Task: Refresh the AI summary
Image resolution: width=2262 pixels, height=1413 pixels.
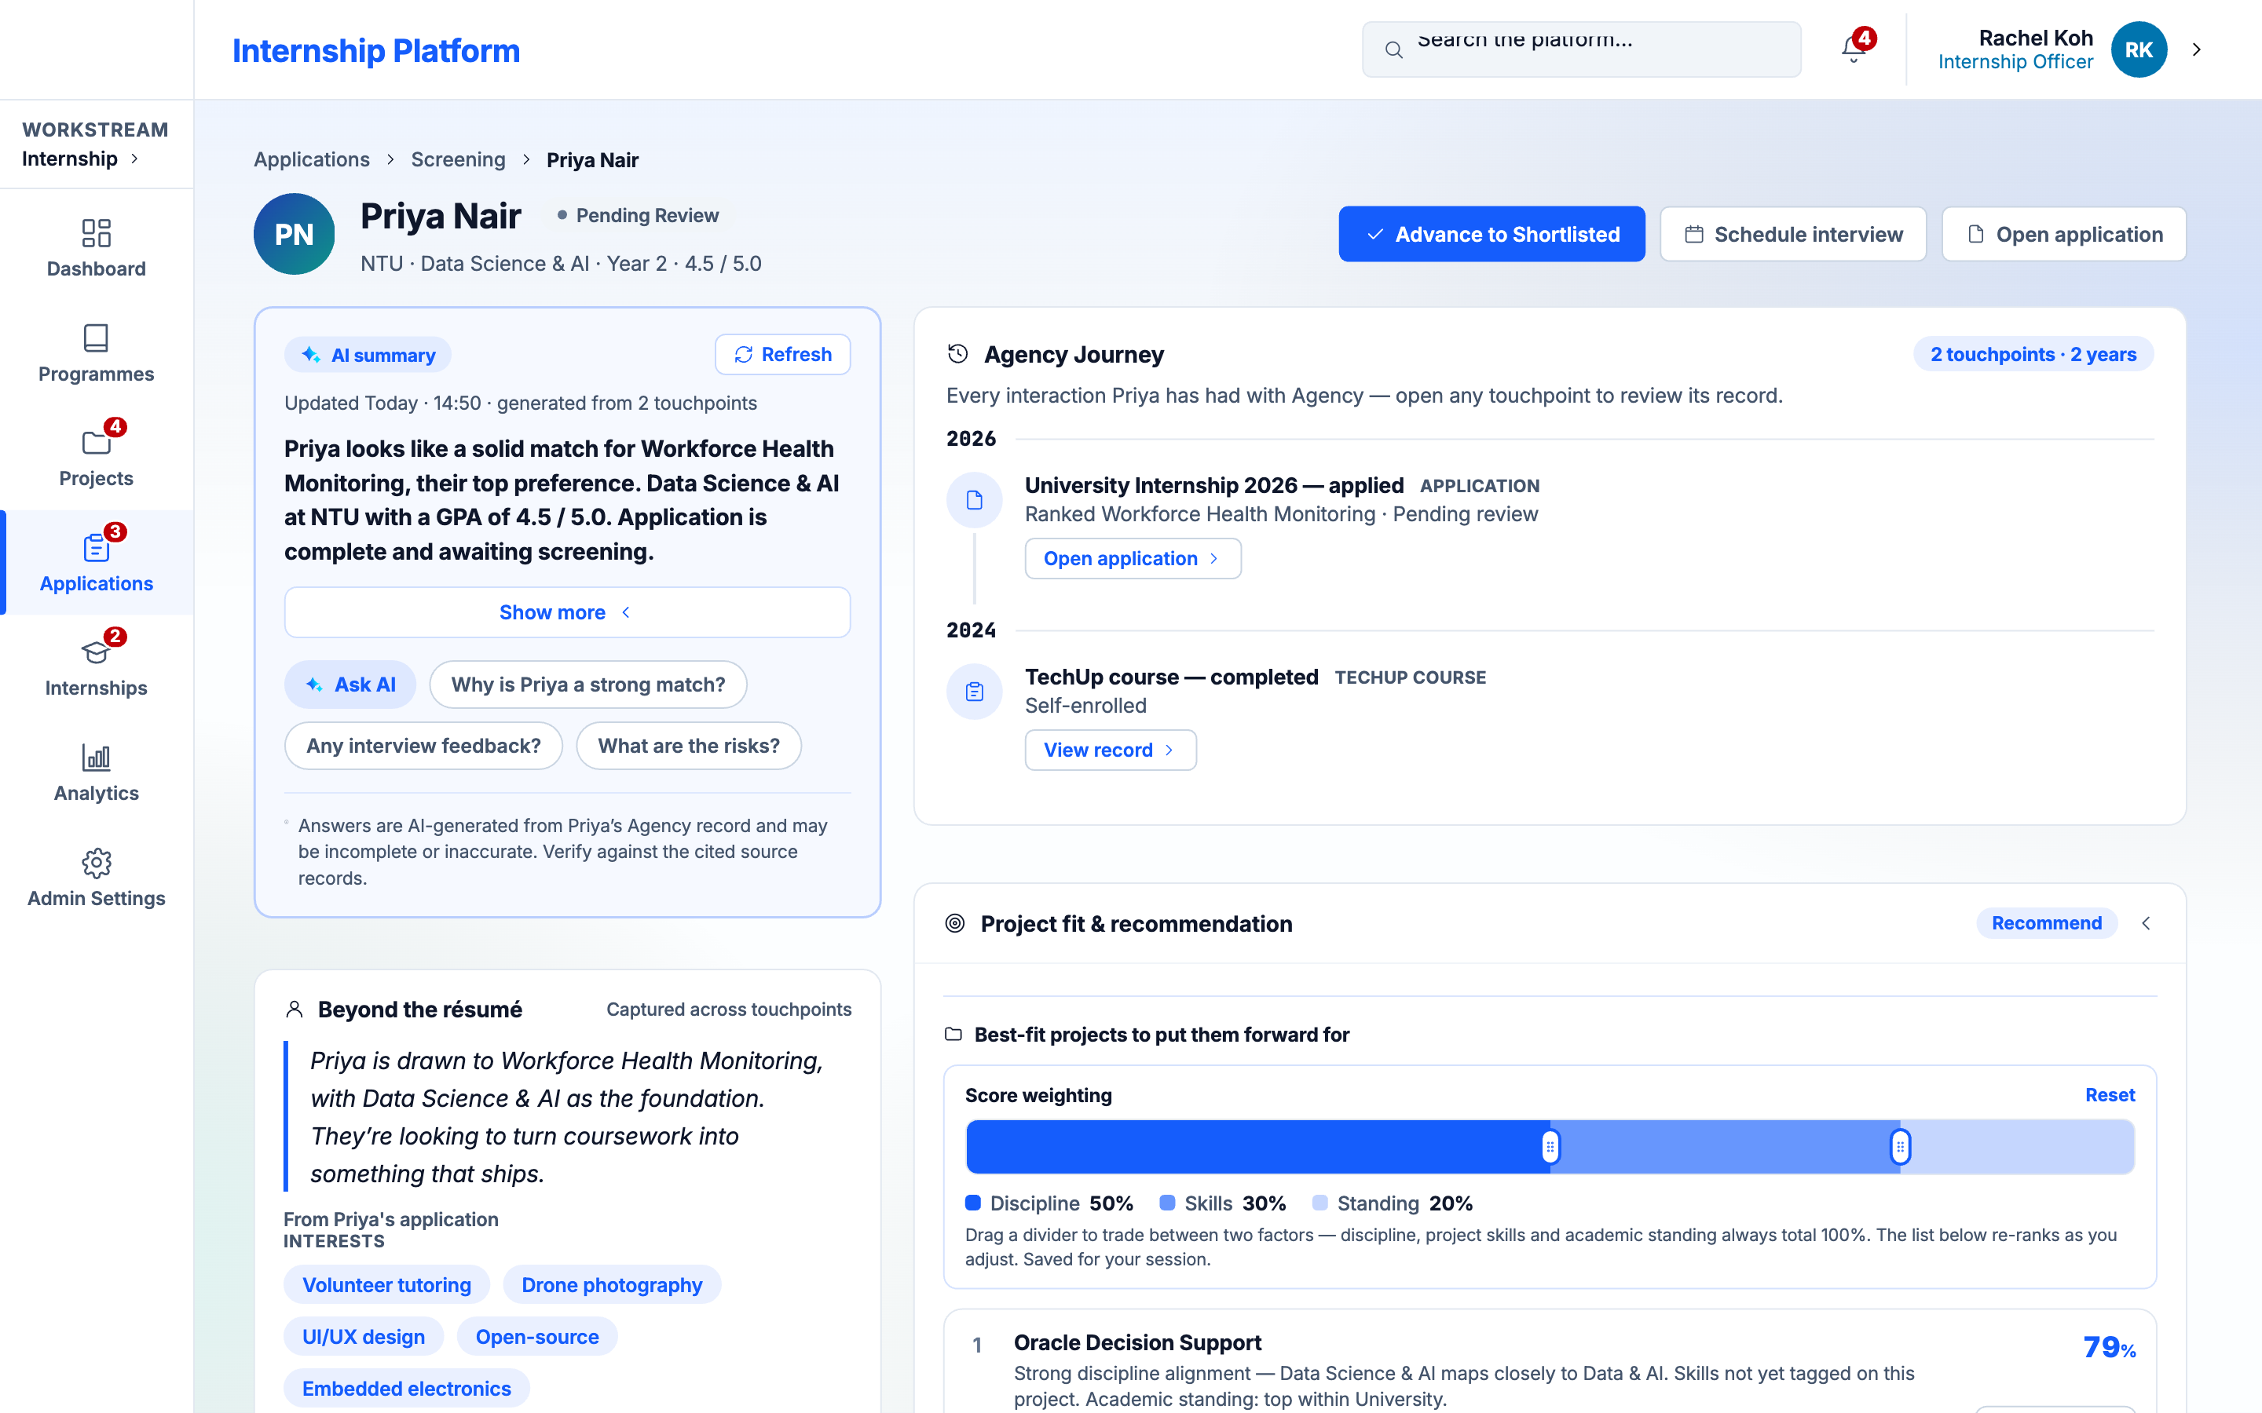Action: click(782, 354)
